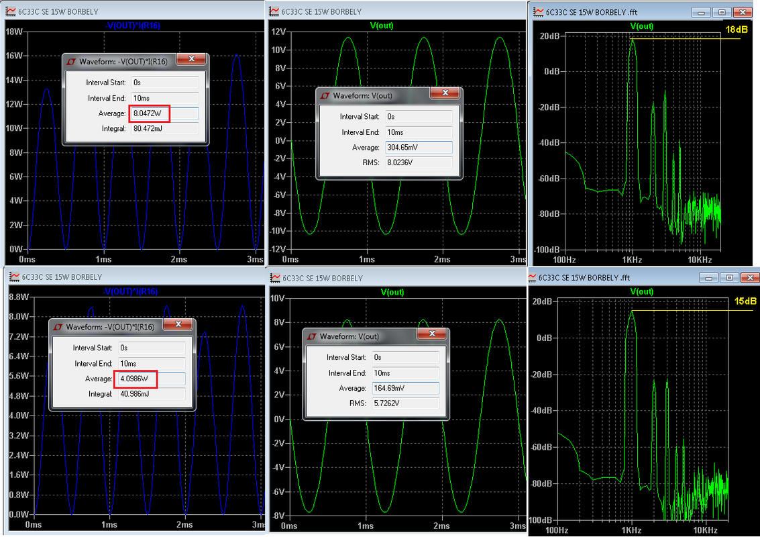Click the waveform icon of the bottom-right .fft window
Screen dimensions: 760x537
(x=532, y=277)
